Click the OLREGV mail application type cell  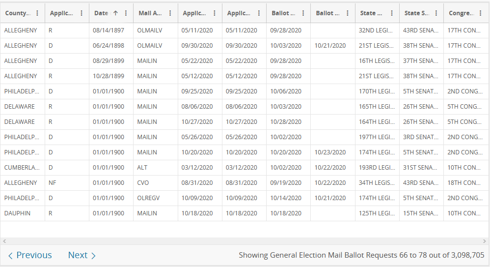[x=156, y=198]
